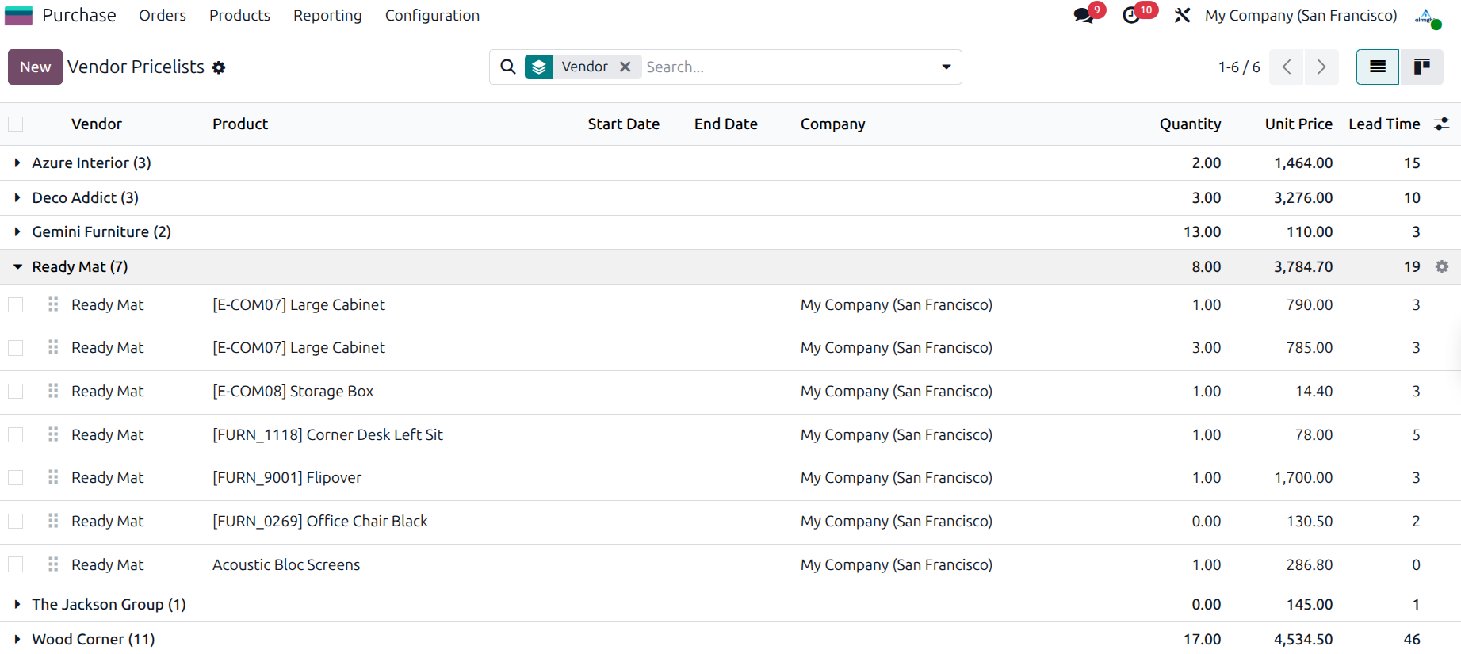Screen dimensions: 1461x654
Task: Open the user avatar menu
Action: click(x=1427, y=17)
